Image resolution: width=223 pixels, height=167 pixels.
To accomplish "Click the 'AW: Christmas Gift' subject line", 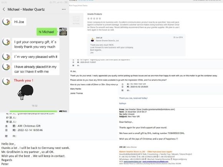I will 29,126.
